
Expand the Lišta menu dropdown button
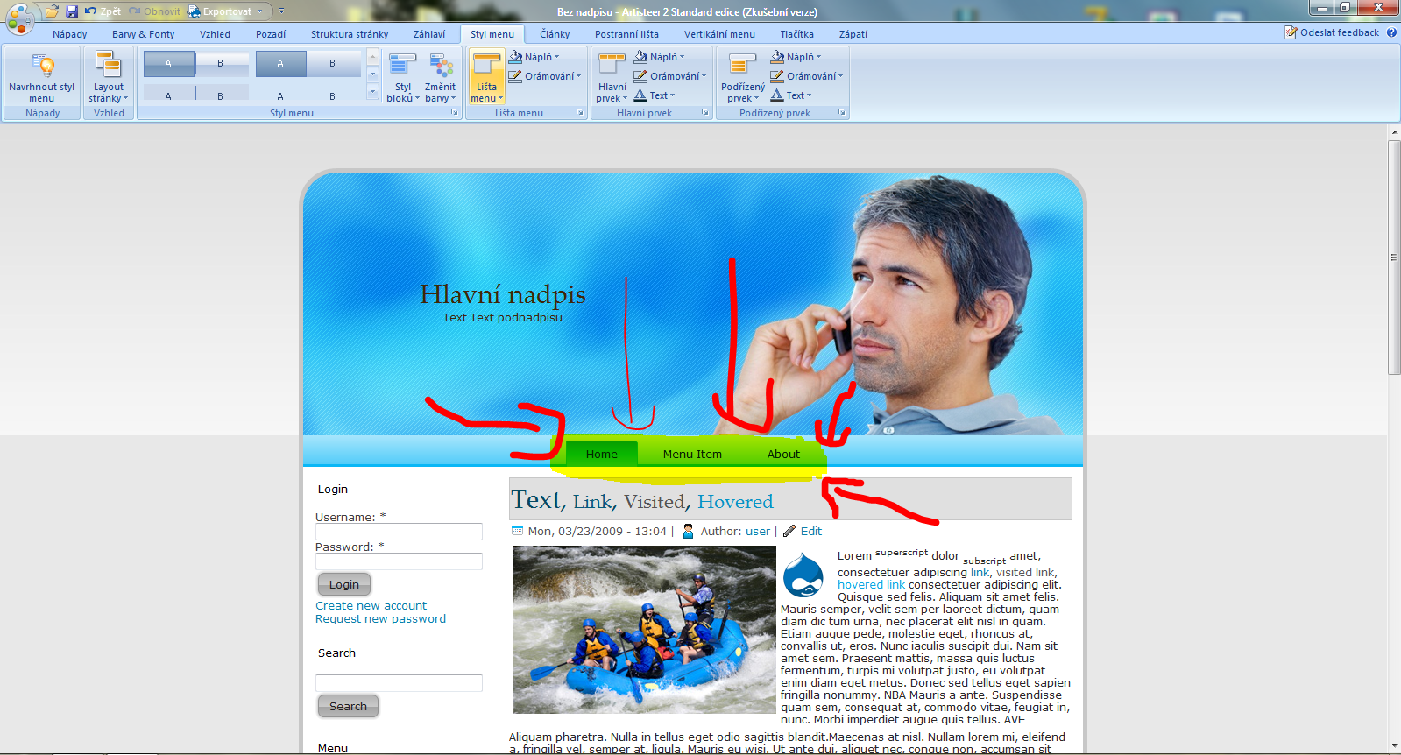pyautogui.click(x=487, y=77)
